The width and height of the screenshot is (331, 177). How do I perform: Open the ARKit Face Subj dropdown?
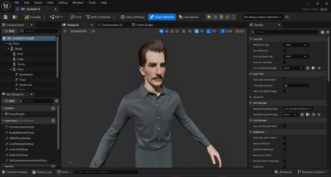click(x=295, y=45)
